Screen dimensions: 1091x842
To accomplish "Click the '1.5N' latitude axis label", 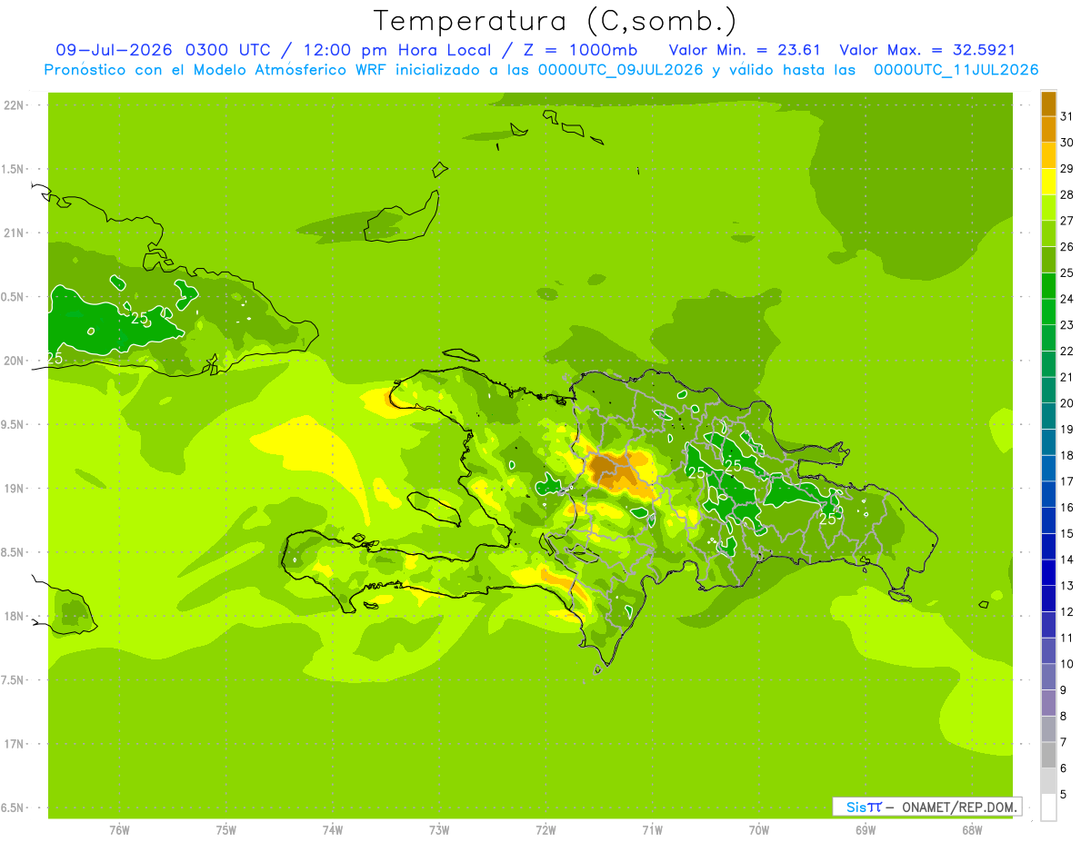I will (x=14, y=169).
